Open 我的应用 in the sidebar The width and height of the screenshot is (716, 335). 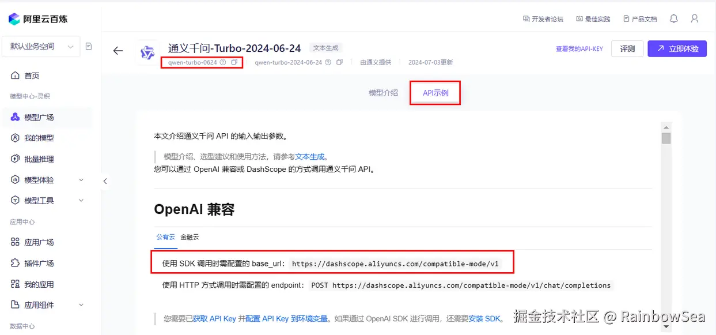39,284
